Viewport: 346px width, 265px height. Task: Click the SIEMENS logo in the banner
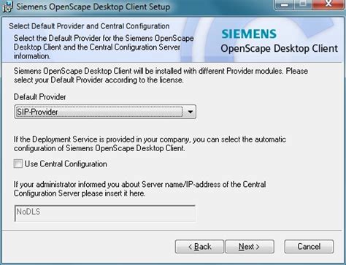pyautogui.click(x=249, y=34)
